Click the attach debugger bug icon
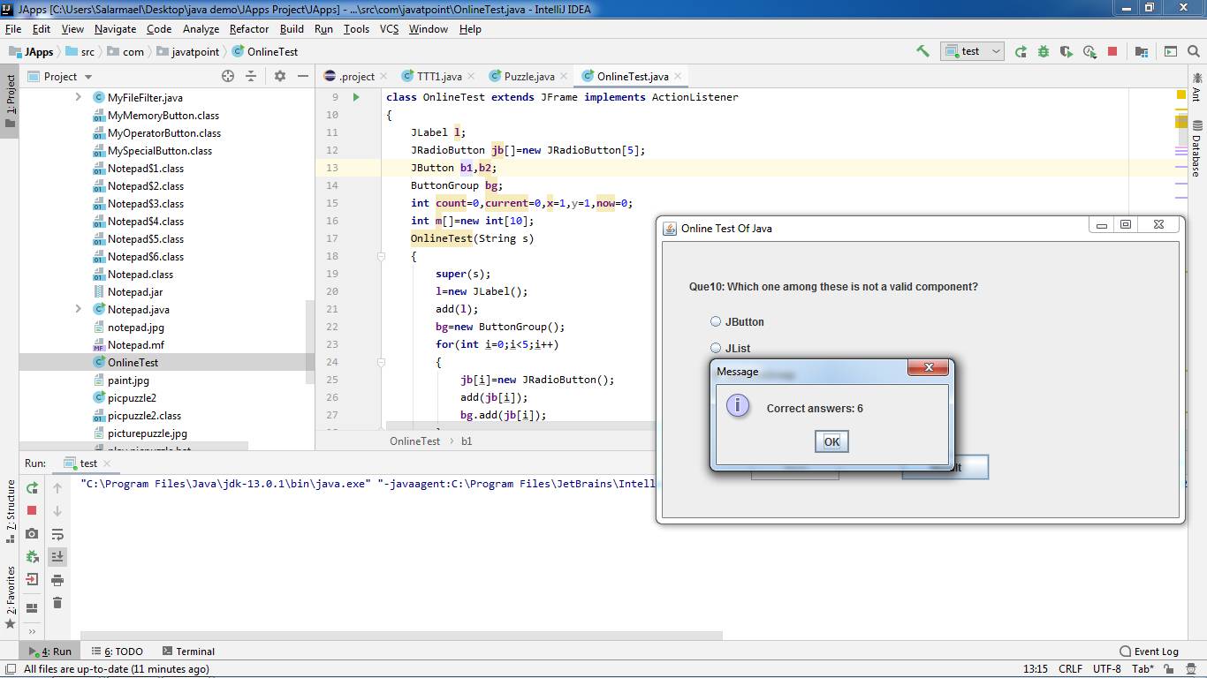Screen dimensions: 1207x678 32,556
